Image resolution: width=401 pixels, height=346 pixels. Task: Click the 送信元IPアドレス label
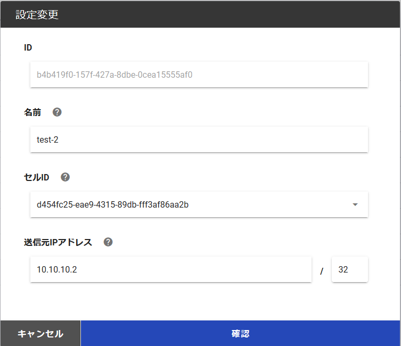pos(58,242)
